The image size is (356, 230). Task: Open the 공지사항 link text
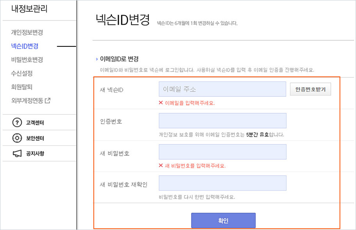pos(35,153)
